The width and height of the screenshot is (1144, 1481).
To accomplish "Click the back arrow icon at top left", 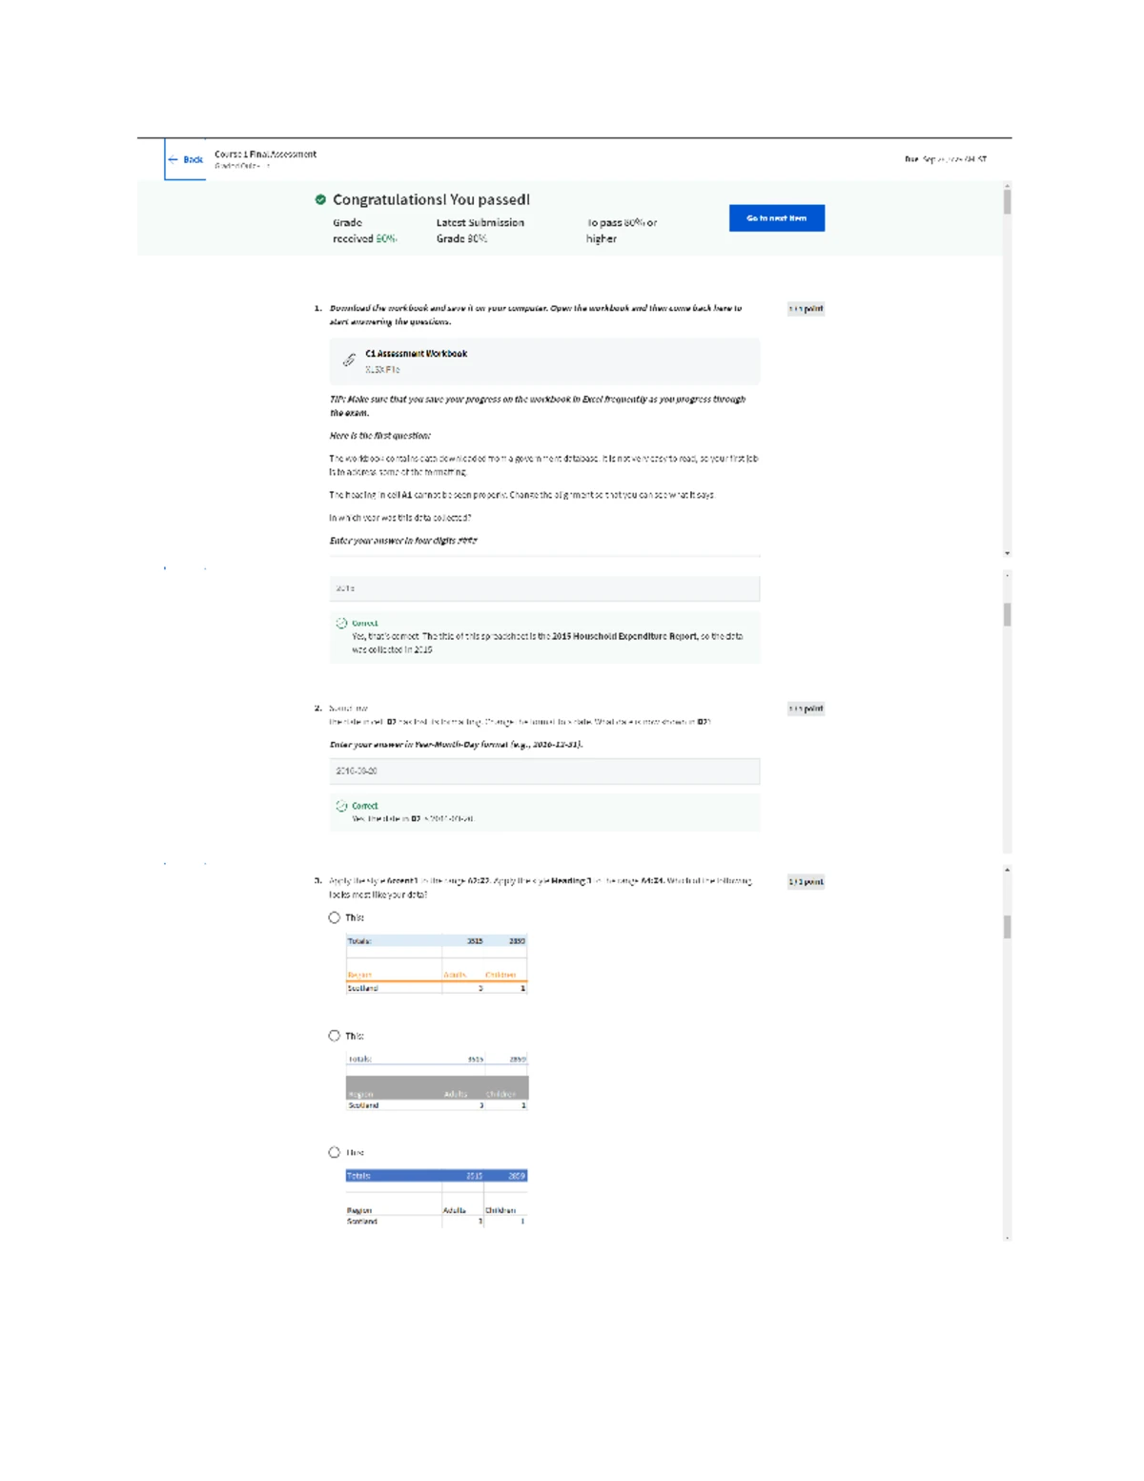I will 174,160.
